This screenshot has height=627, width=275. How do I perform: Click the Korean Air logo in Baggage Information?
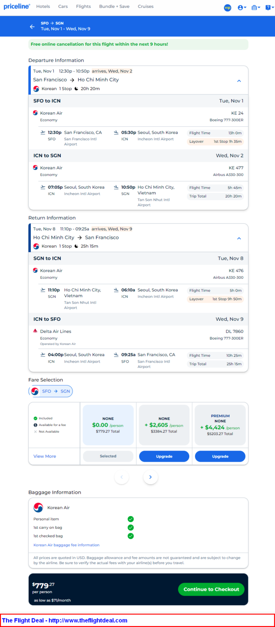[38, 508]
